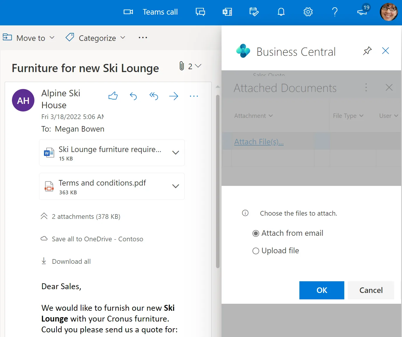Click the date Fri 3/18/2022
The image size is (402, 337).
point(73,117)
